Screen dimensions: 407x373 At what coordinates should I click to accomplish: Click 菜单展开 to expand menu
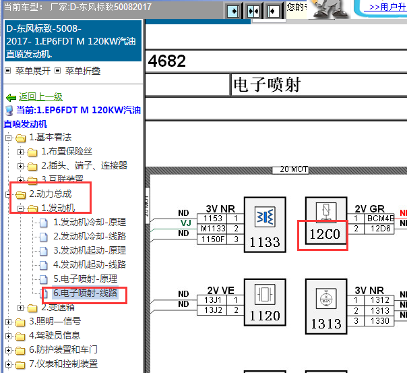[x=33, y=71]
